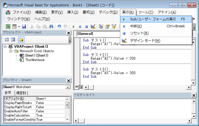Image resolution: width=199 pixels, height=126 pixels.
Task: Switch to the 項目別 properties tab
Action: pyautogui.click(x=21, y=93)
